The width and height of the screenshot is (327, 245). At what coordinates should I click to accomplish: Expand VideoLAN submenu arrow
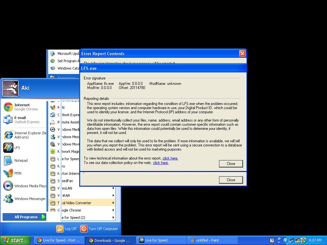tap(113, 188)
